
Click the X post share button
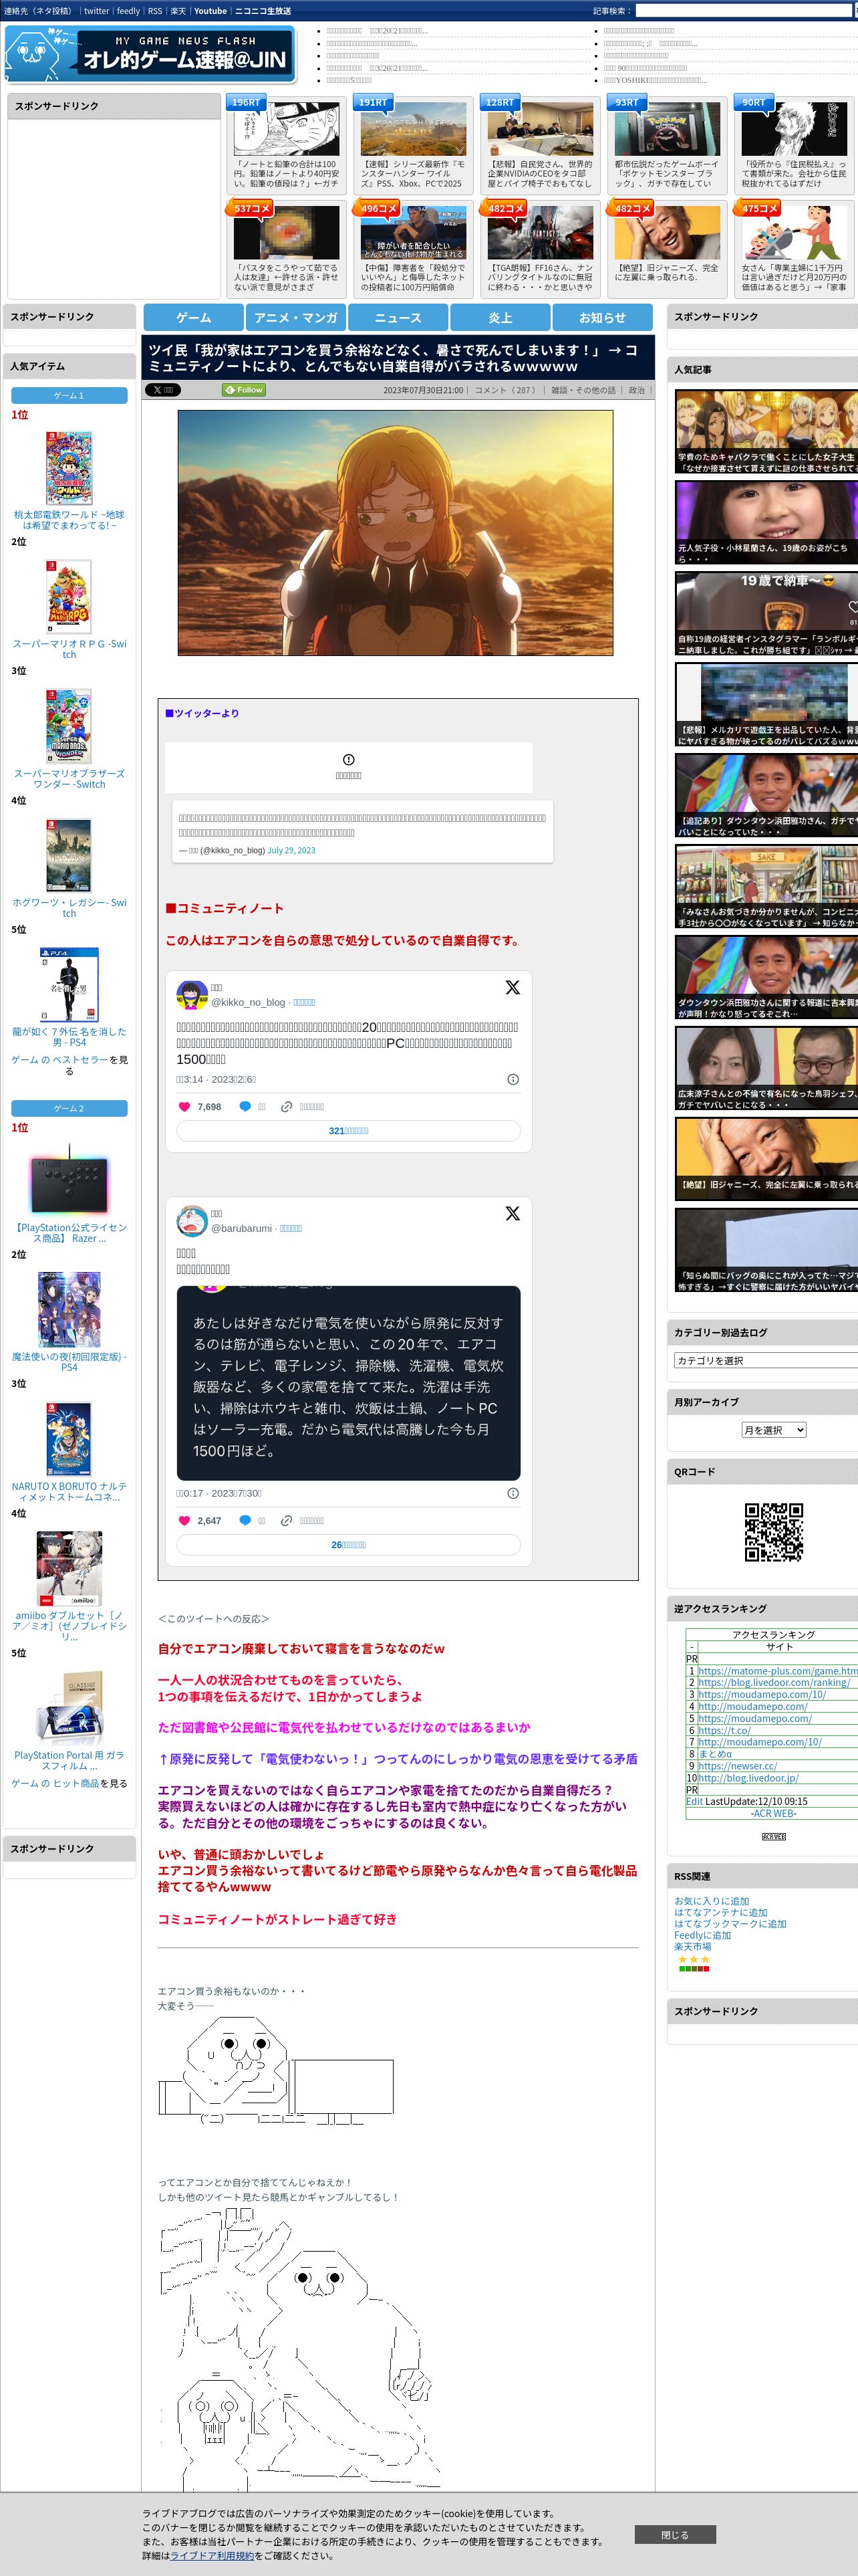163,390
